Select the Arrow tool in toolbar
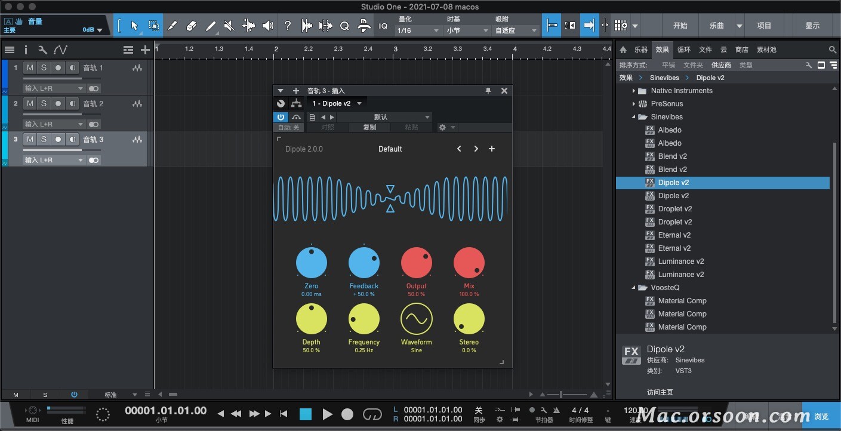The height and width of the screenshot is (431, 841). (x=134, y=26)
